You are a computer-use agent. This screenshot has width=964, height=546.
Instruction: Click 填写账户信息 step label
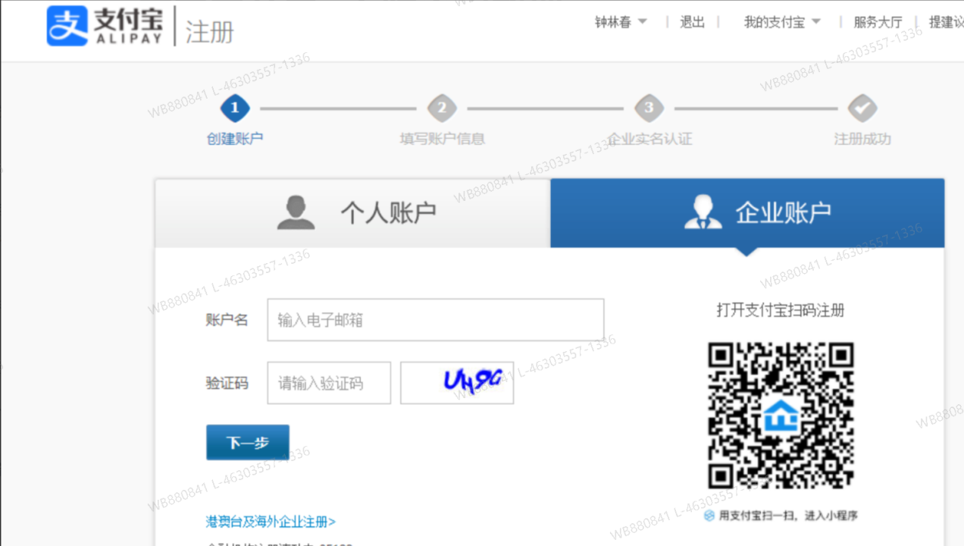point(442,139)
